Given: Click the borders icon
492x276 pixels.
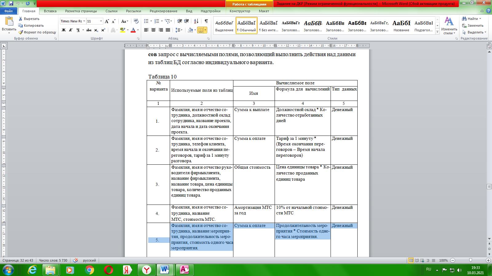Looking at the screenshot, I should point(200,30).
